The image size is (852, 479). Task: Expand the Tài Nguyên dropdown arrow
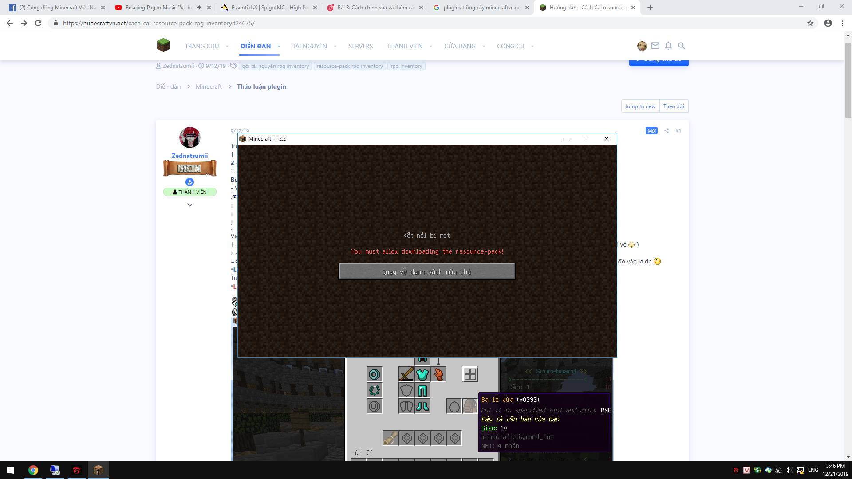[x=335, y=46]
